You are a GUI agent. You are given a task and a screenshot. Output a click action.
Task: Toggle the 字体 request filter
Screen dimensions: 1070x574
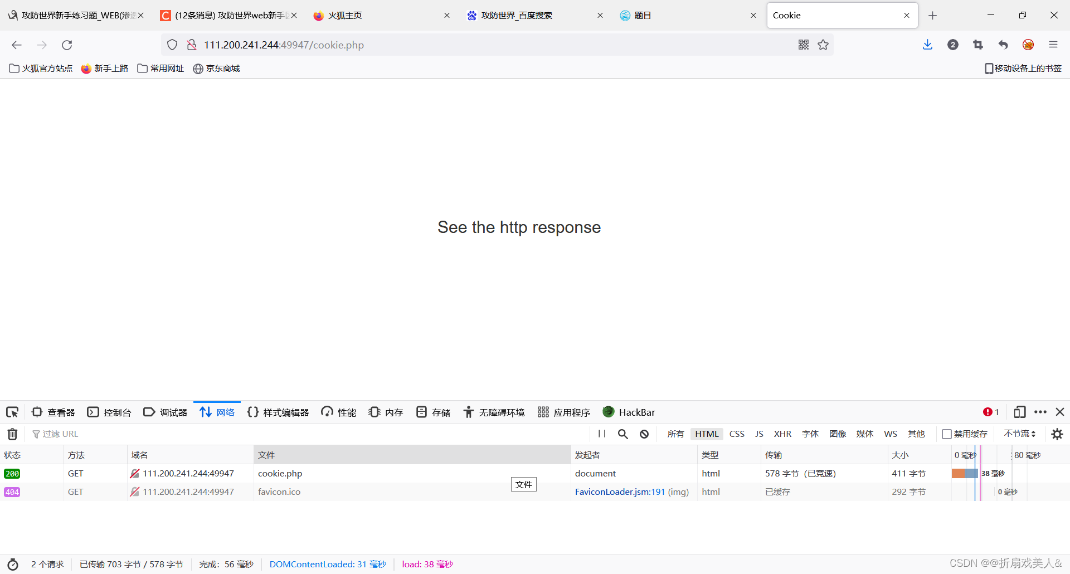[x=810, y=434]
